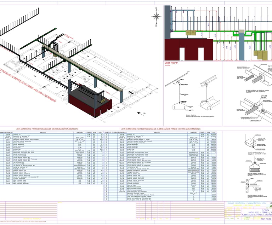Screen dimensions: 272x225
Task: Select the "Luva para Eletroduto Zincado Pesado" row
Action: (160, 197)
